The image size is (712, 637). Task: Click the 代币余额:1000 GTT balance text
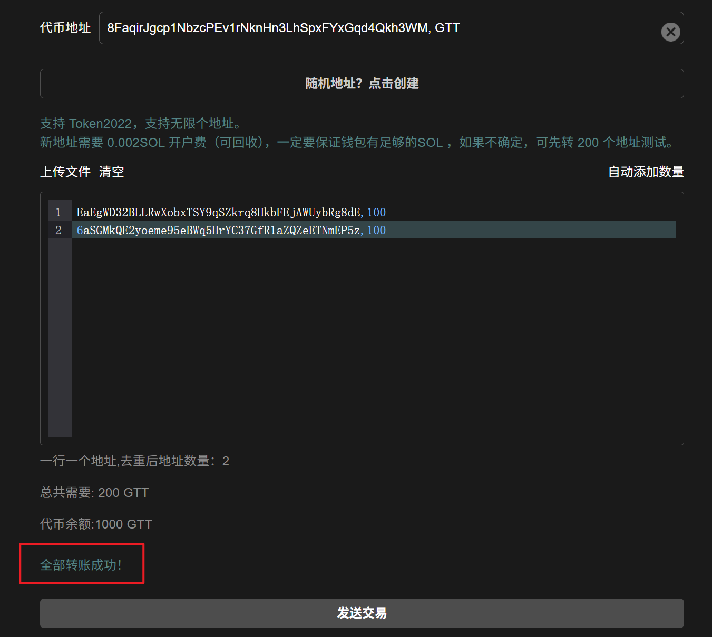(x=96, y=524)
